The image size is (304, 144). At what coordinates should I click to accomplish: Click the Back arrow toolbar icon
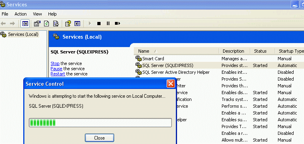point(3,24)
